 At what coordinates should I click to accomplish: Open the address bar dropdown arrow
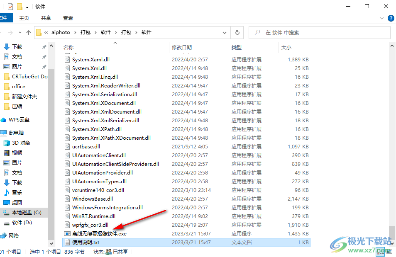click(x=224, y=32)
